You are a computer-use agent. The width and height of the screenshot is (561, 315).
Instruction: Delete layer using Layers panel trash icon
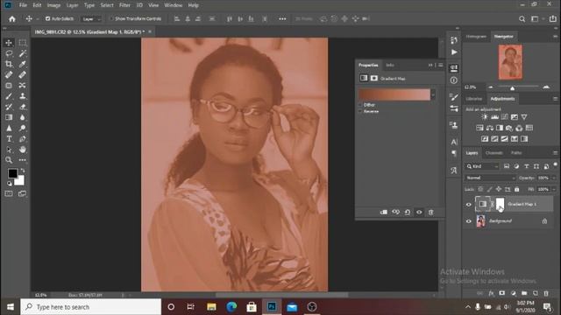click(x=546, y=293)
